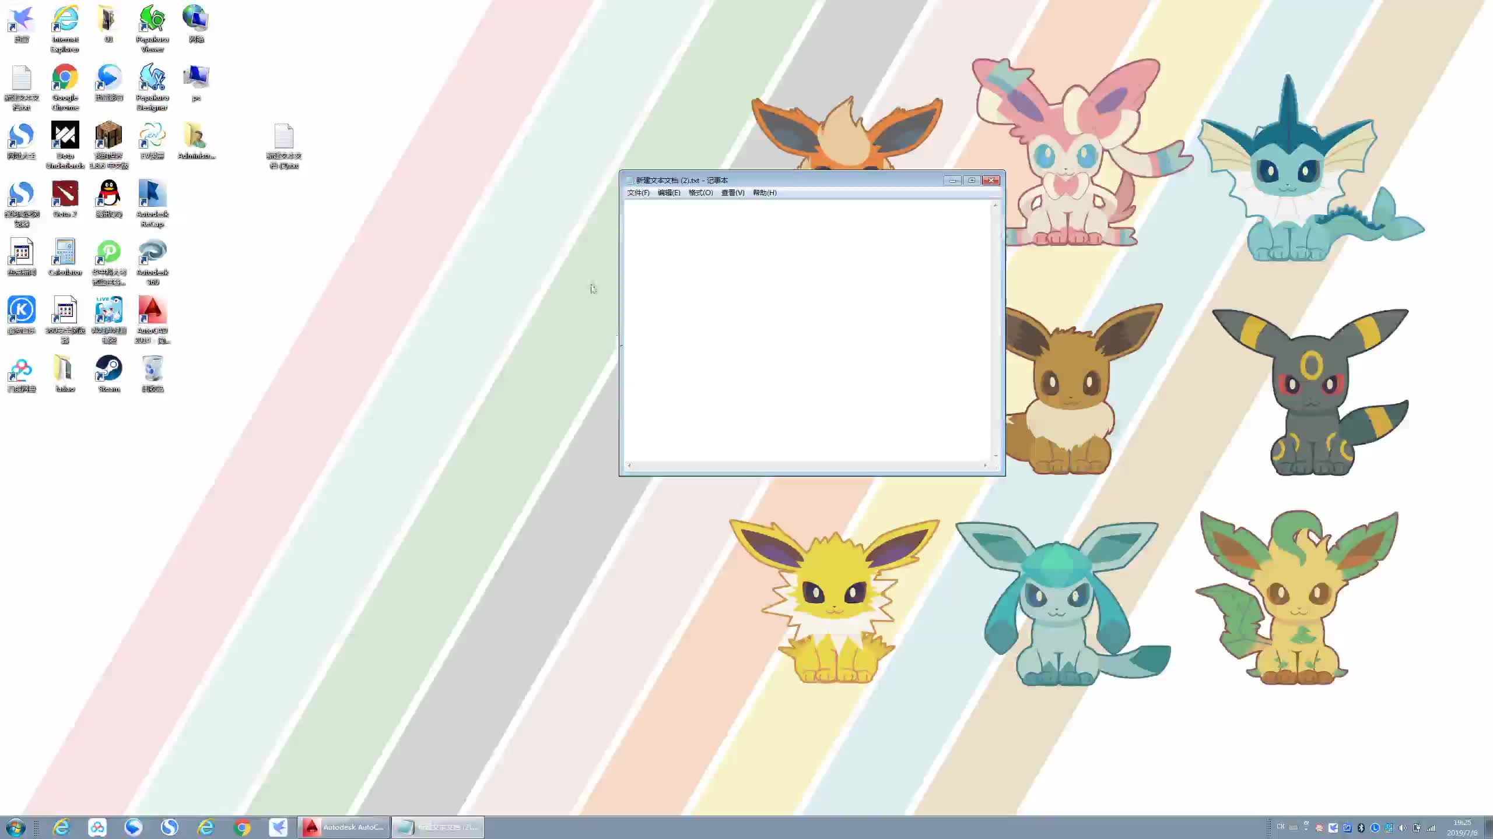This screenshot has height=839, width=1493.
Task: Click the Notepad 新建文本文档 (2) taskbar button
Action: [438, 827]
